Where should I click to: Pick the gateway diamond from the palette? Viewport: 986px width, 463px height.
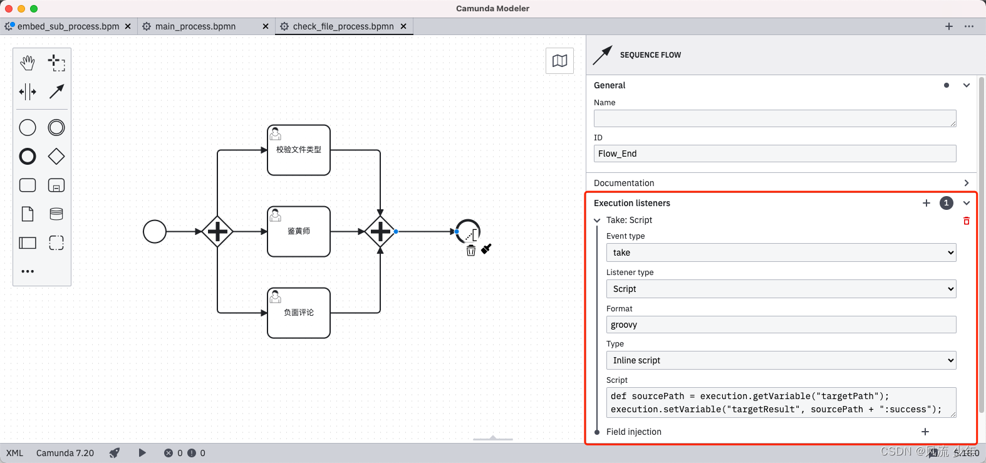pos(56,157)
